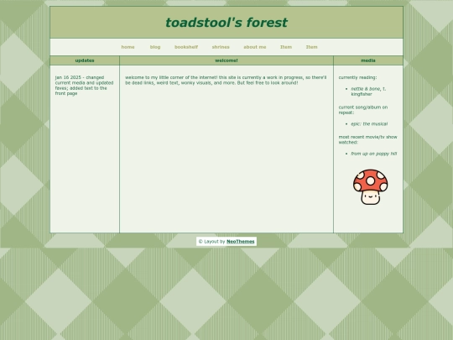Click the media column heading
Screen dimensions: 453x340
pyautogui.click(x=368, y=60)
